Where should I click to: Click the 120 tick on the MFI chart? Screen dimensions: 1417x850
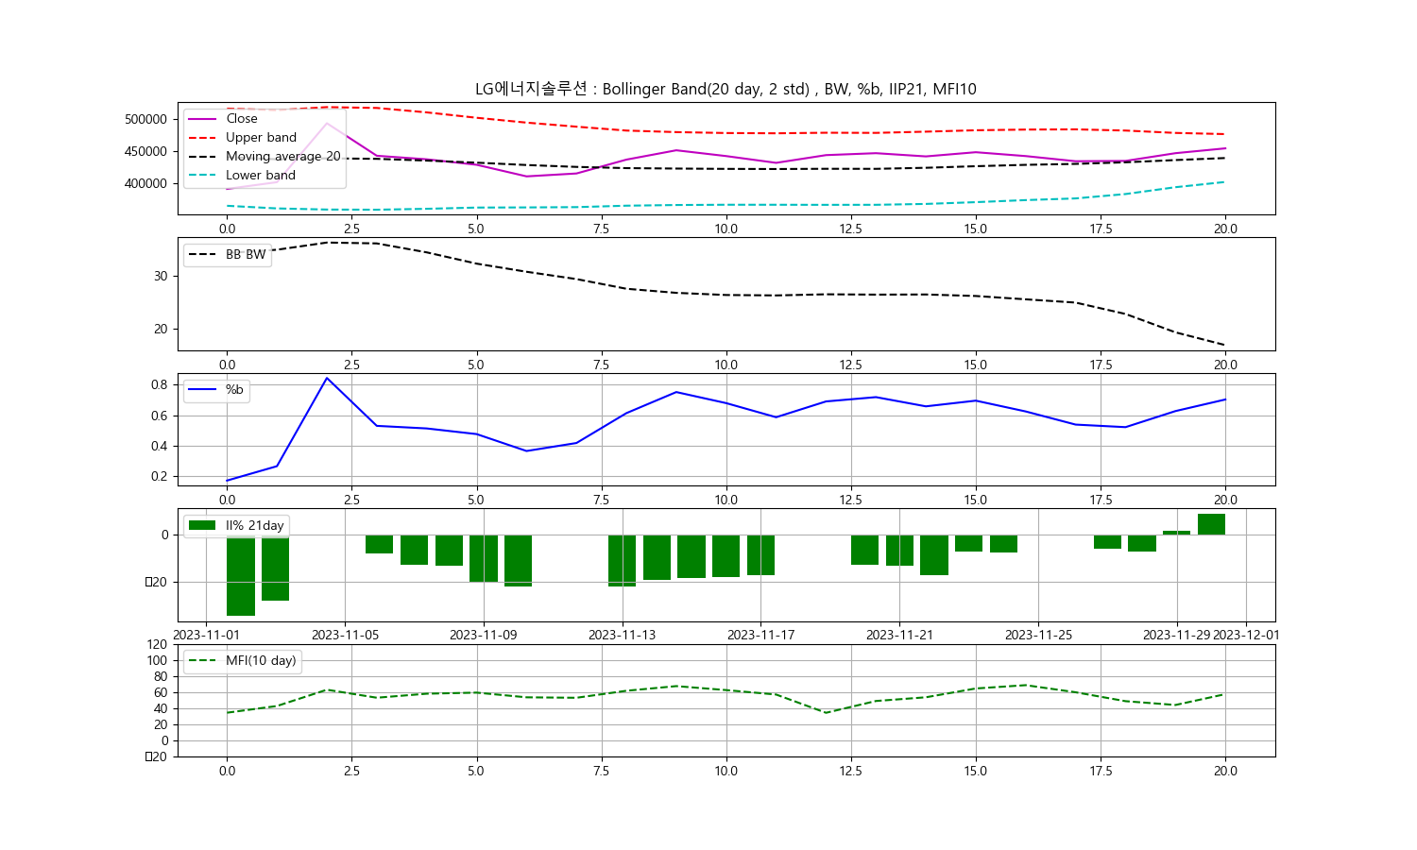[157, 644]
